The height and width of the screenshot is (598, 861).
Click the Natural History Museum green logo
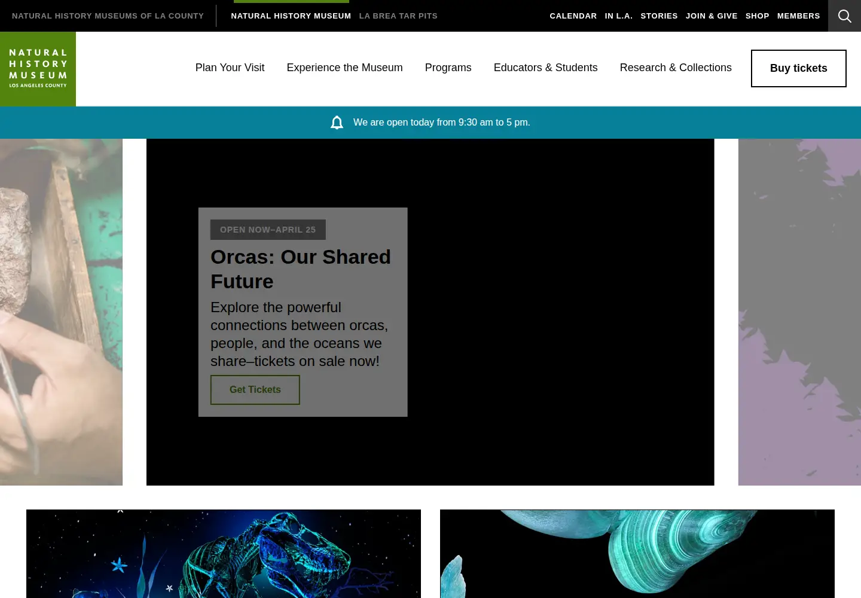tap(38, 69)
